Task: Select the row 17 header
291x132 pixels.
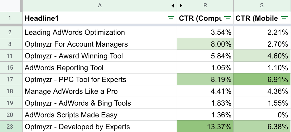Action: click(10, 79)
